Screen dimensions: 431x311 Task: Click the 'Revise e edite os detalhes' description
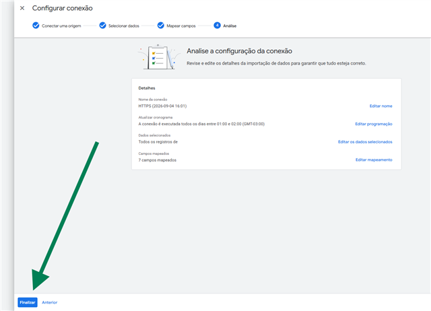pyautogui.click(x=277, y=63)
